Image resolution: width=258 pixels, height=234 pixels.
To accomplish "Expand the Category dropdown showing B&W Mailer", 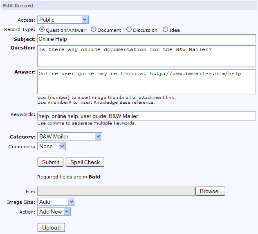I will [70, 136].
